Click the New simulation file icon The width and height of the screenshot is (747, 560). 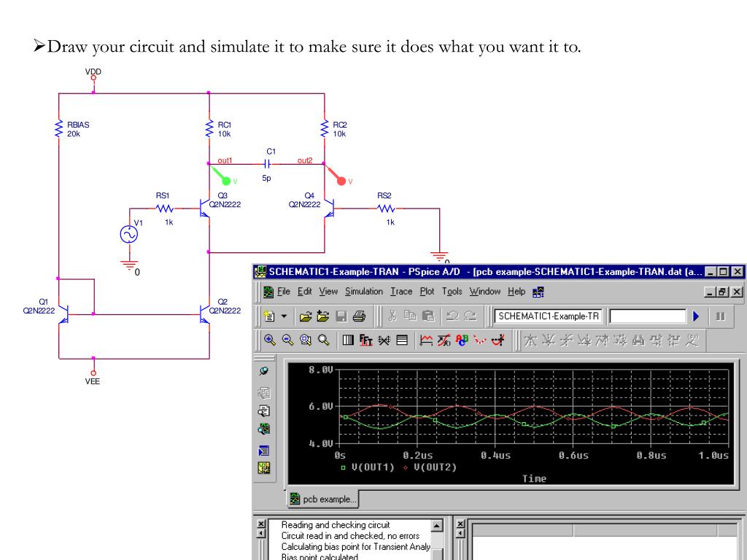[270, 316]
